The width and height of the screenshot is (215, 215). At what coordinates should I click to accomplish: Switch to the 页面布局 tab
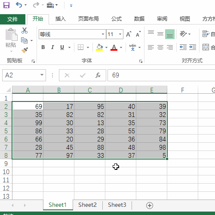[88, 19]
